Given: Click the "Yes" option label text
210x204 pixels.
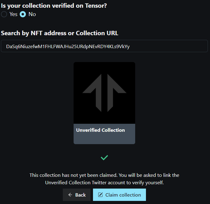Looking at the screenshot, I should pos(14,14).
